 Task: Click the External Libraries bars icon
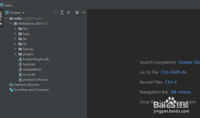click(x=11, y=85)
